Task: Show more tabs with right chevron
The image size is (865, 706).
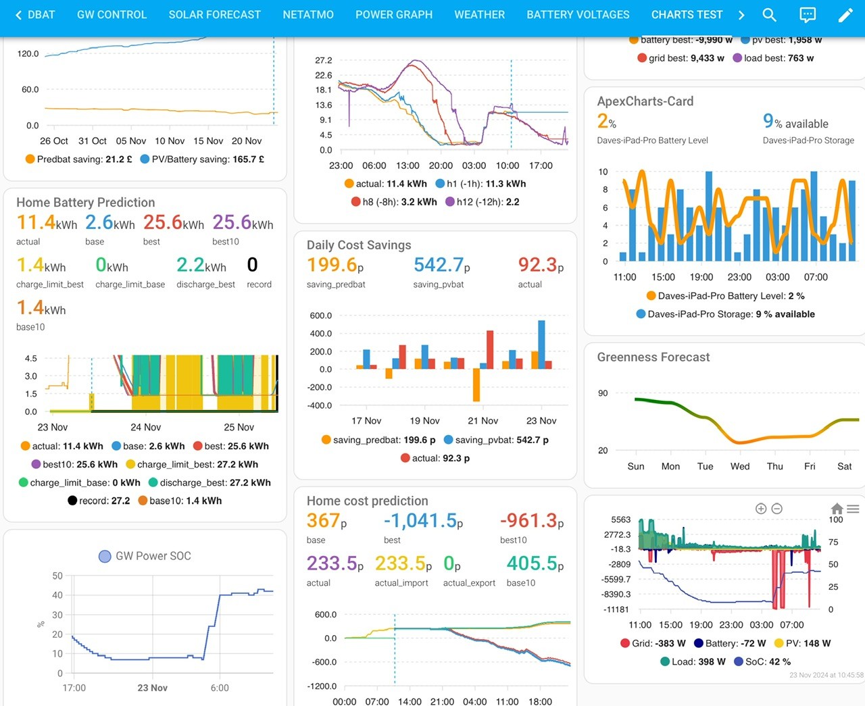Action: (x=741, y=15)
